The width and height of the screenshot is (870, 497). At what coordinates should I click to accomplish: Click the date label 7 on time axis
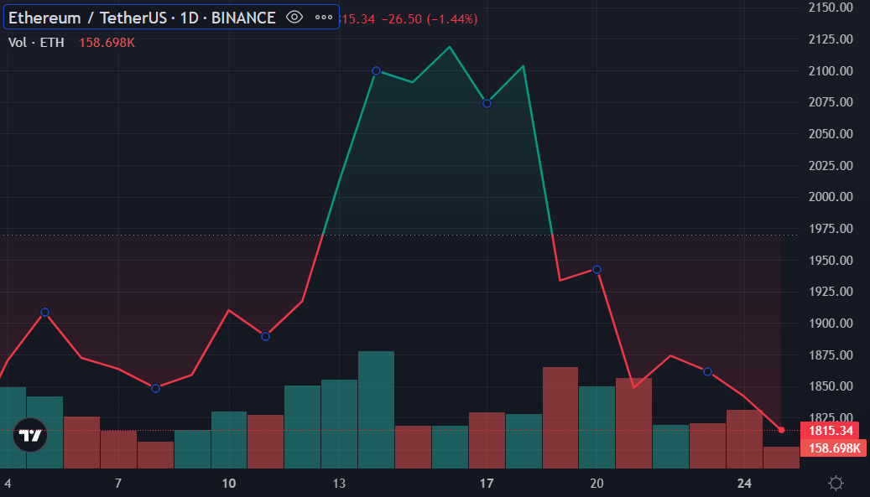click(118, 484)
